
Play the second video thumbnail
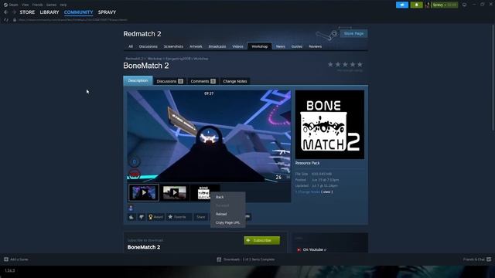pos(174,192)
